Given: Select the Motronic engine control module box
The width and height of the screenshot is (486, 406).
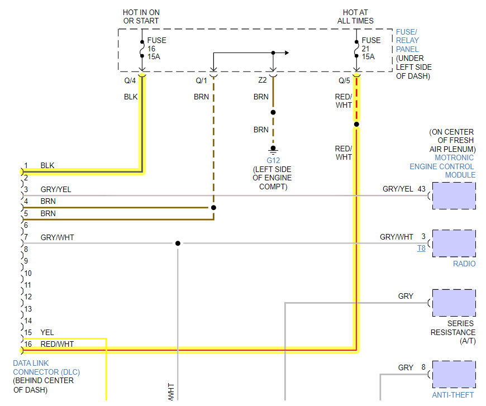Looking at the screenshot, I should [x=454, y=195].
